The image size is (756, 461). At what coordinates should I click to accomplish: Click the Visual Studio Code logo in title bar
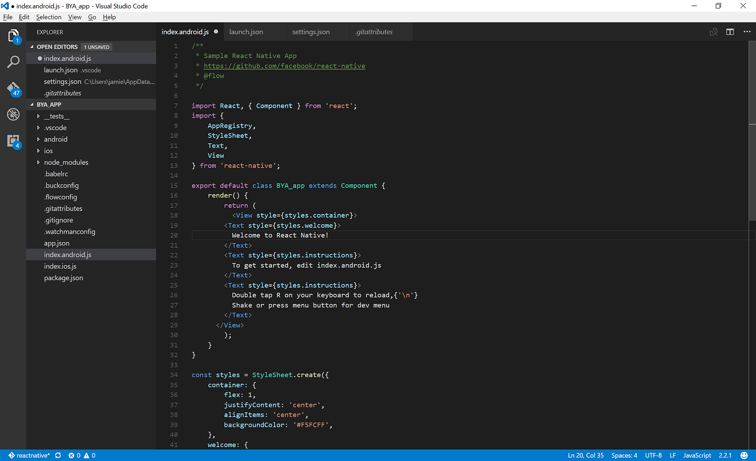(5, 6)
